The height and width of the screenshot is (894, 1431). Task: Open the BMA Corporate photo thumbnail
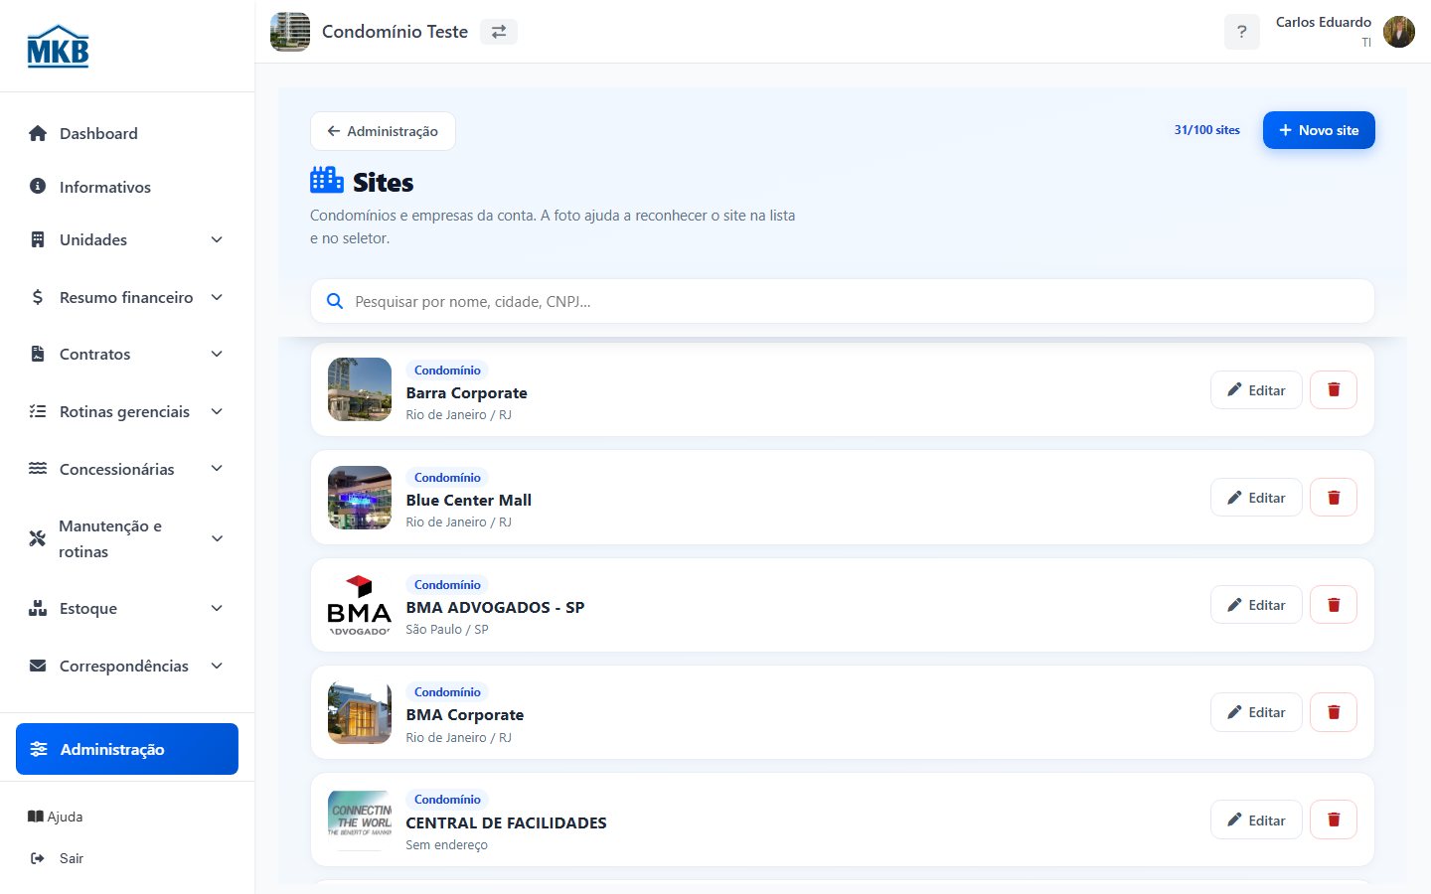click(360, 711)
